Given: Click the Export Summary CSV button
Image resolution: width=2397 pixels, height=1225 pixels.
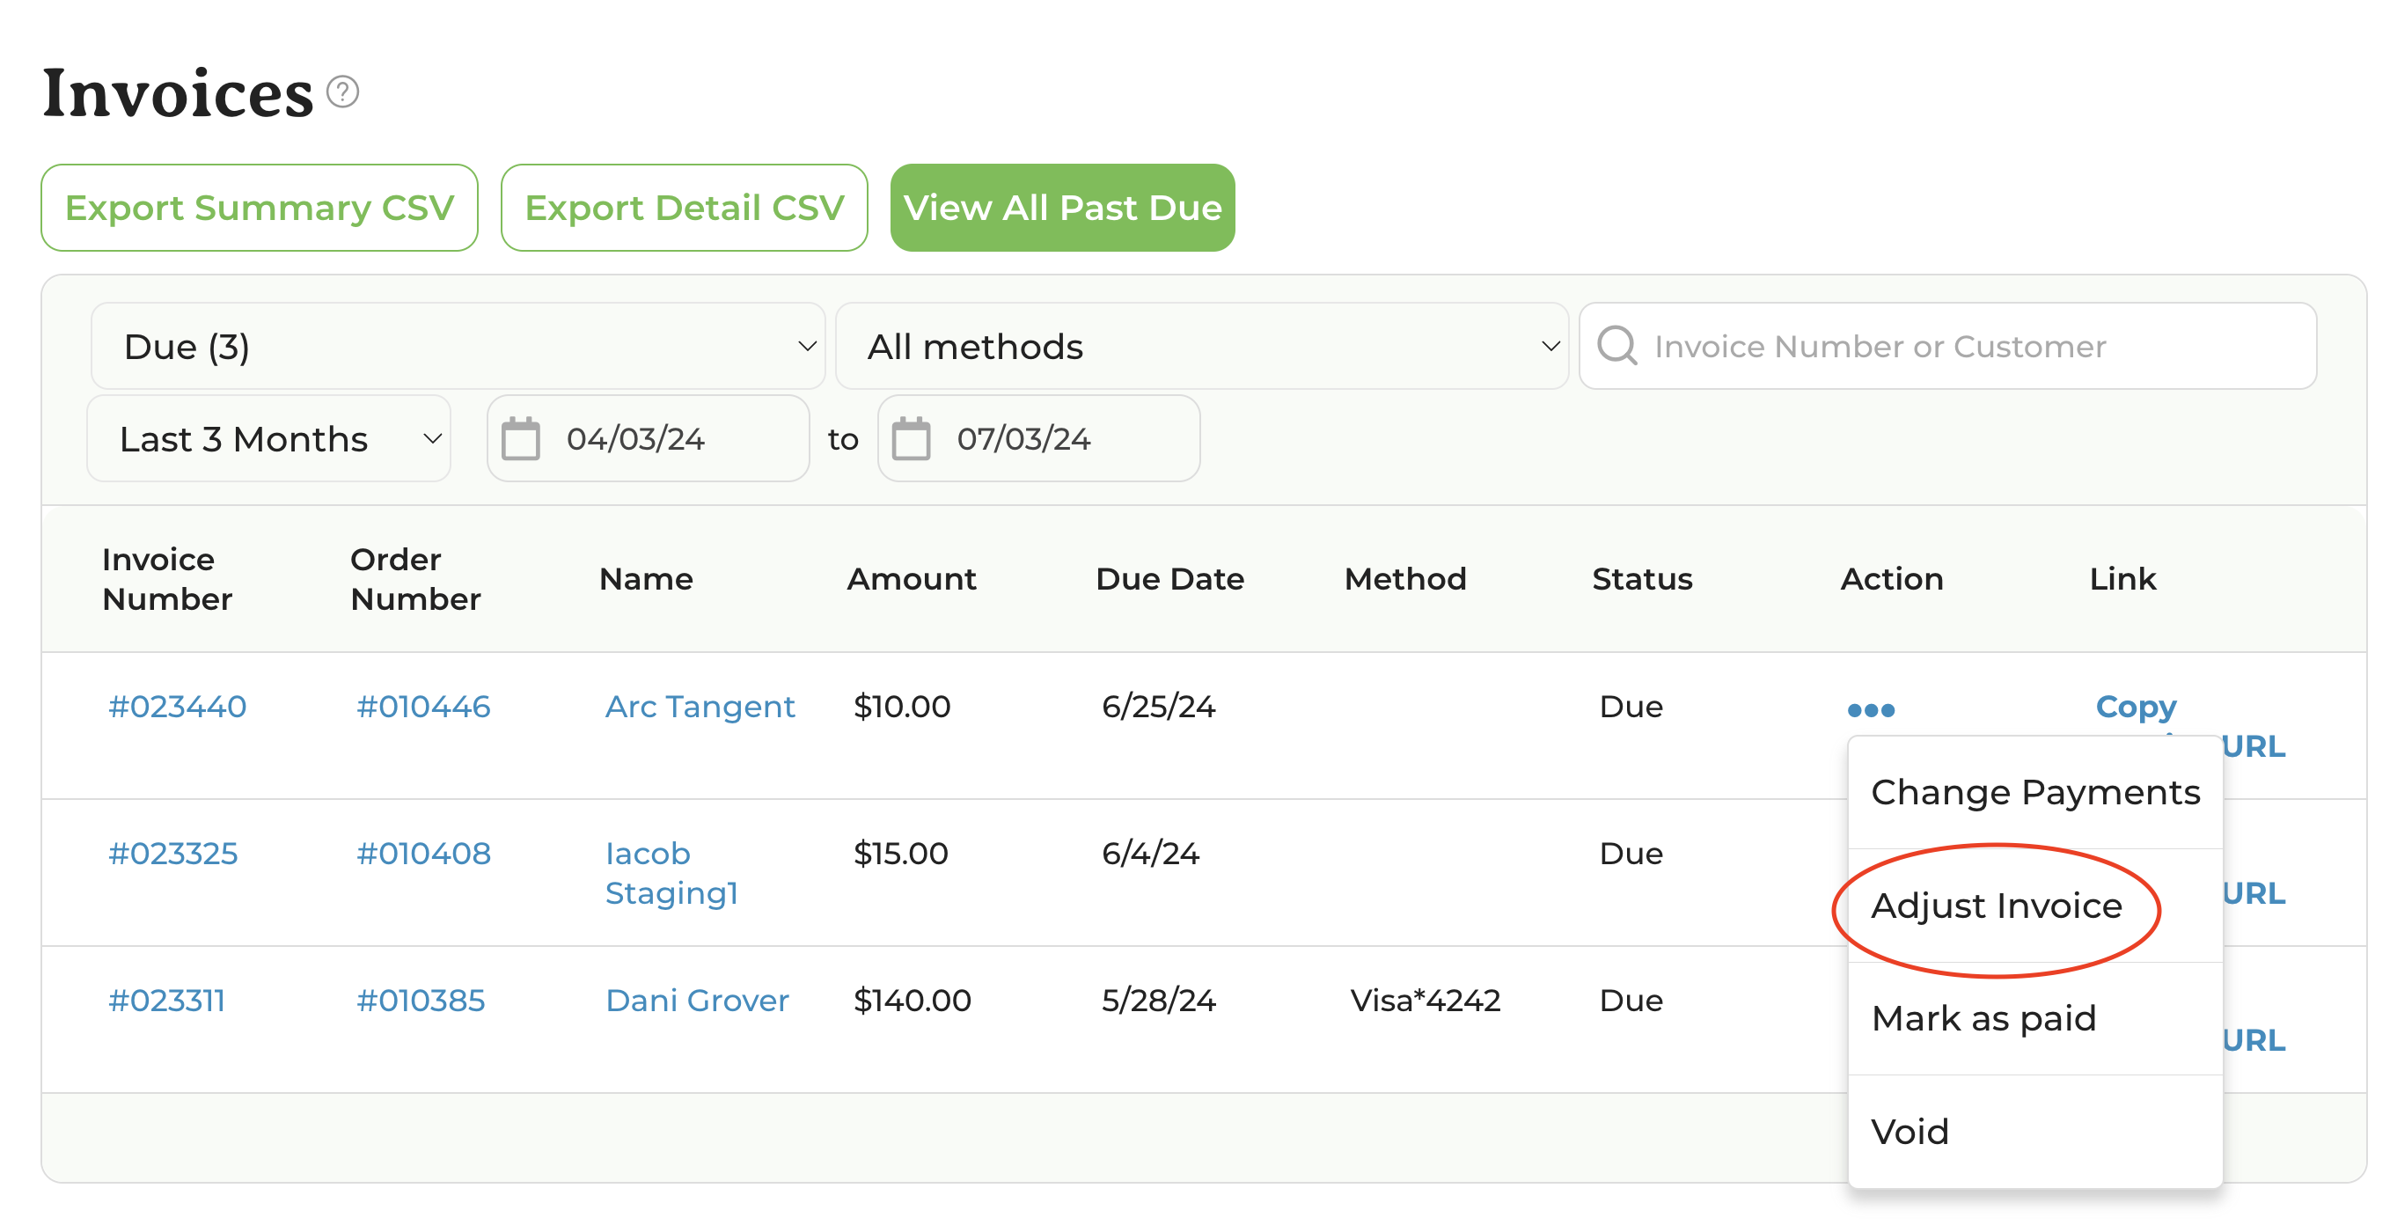Looking at the screenshot, I should click(x=260, y=208).
